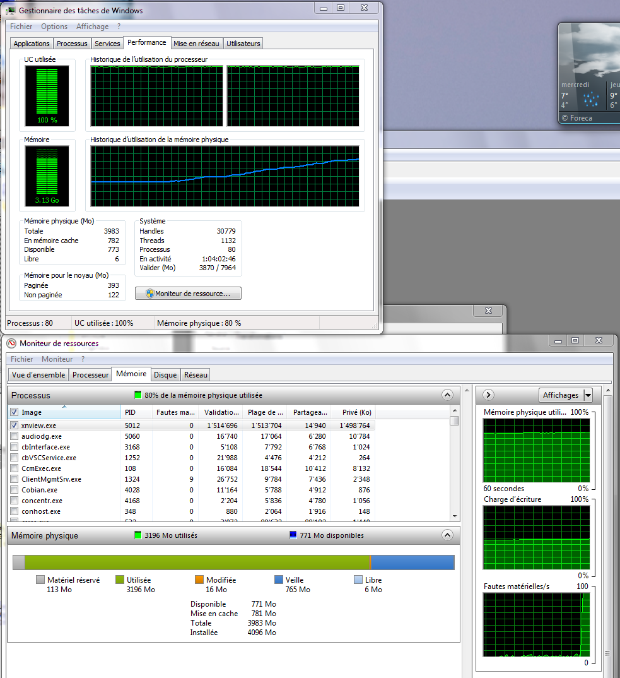The height and width of the screenshot is (678, 620).
Task: Click the Moniteur de ressource button
Action: pos(188,294)
